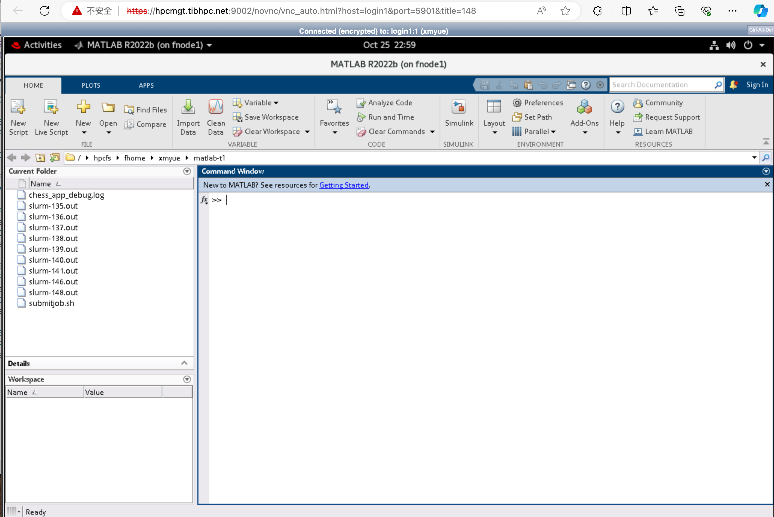Switch to the APPS tab
The height and width of the screenshot is (517, 774).
click(x=146, y=85)
